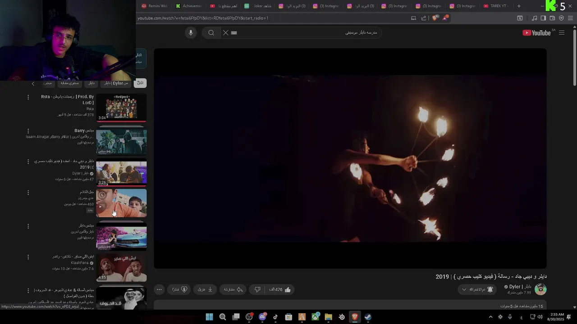Open the Dyler mix car thumbnail
Viewport: 577px width, 324px height.
pyautogui.click(x=121, y=237)
